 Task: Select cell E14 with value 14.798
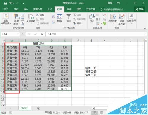65,89
